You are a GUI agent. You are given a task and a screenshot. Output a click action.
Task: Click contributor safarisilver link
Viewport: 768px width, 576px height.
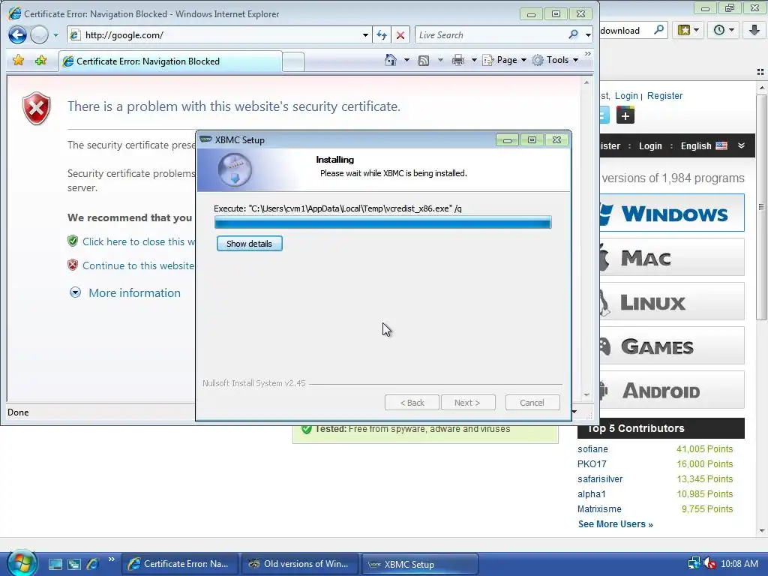[x=600, y=479]
